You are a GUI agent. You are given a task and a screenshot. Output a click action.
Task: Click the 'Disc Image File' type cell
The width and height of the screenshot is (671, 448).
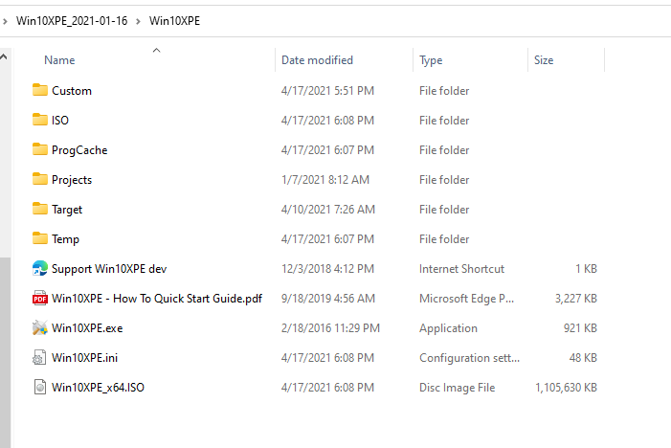457,388
